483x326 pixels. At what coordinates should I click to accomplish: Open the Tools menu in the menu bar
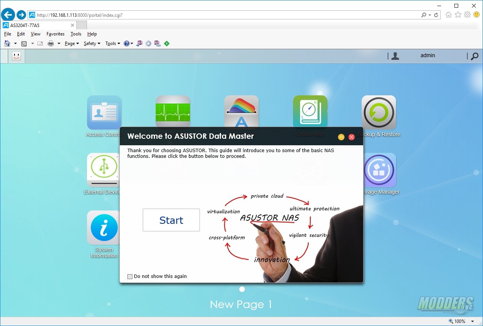point(76,34)
